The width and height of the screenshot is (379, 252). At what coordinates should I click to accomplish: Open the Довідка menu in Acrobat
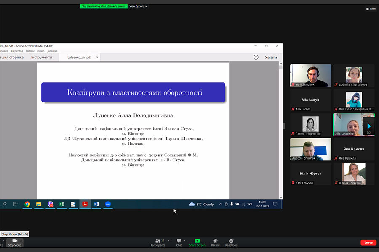(52, 51)
